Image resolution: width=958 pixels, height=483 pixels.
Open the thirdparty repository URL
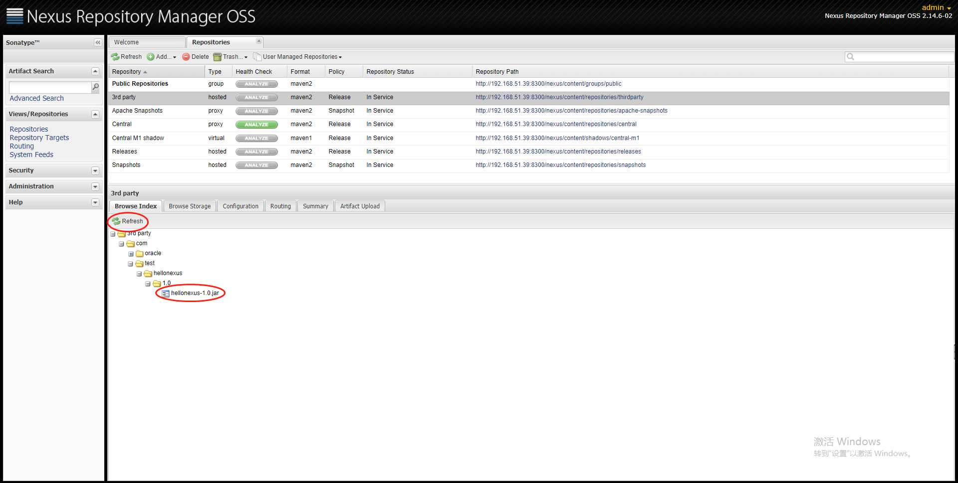[x=559, y=97]
